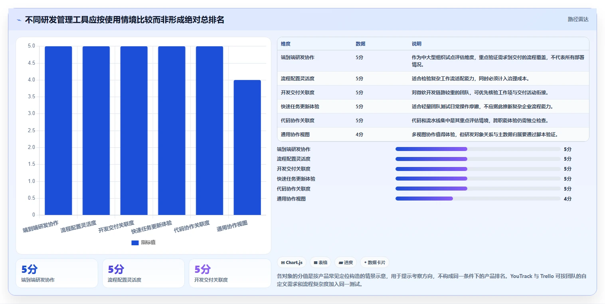Image resolution: width=605 pixels, height=304 pixels.
Task: Click the 2.5 y-axis label
Action: point(32,131)
